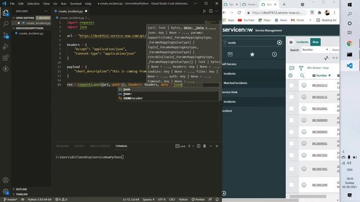Open the incident list filter funnel
The image size is (360, 202).
pos(301,68)
